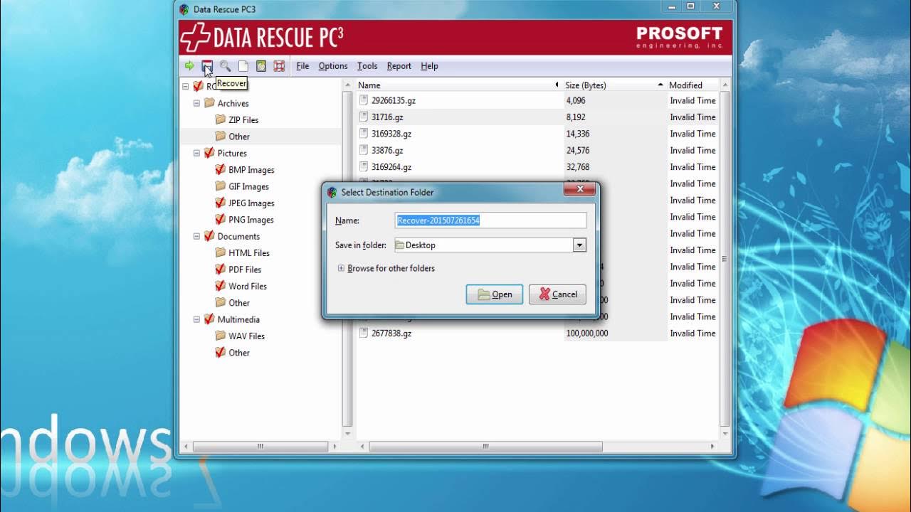Screen dimensions: 911x512
Task: Click the file icon beside 31716.gz
Action: pos(364,117)
